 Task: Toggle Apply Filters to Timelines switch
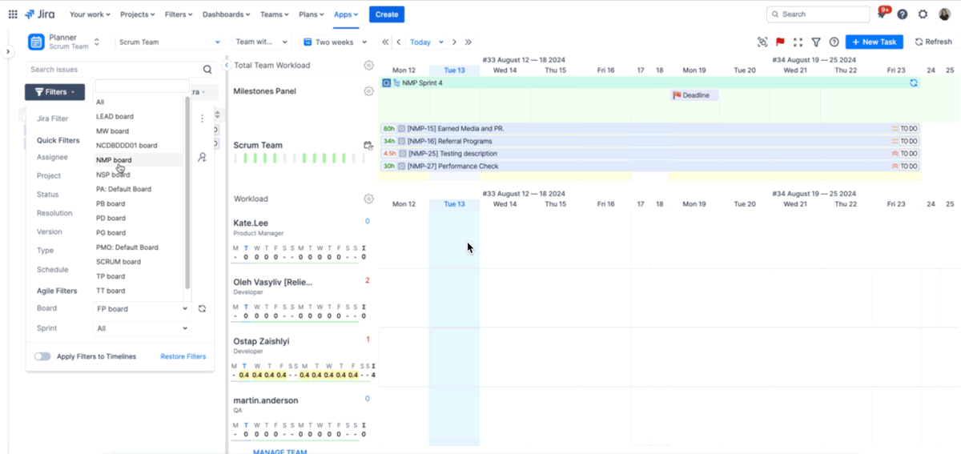pyautogui.click(x=42, y=356)
